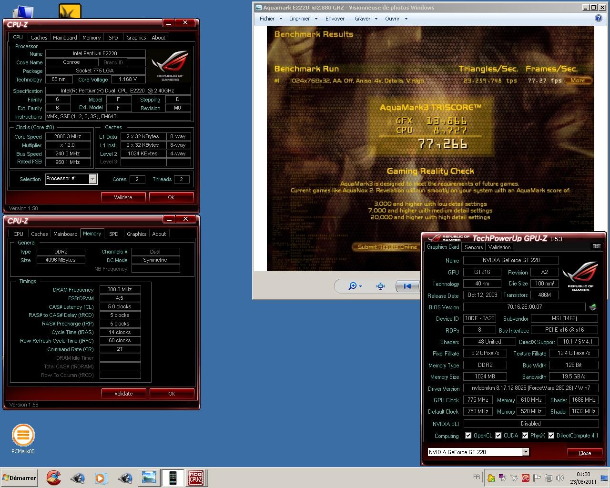This screenshot has height=488, width=610.
Task: Click the computer desktop icon at top-left
Action: (22, 11)
